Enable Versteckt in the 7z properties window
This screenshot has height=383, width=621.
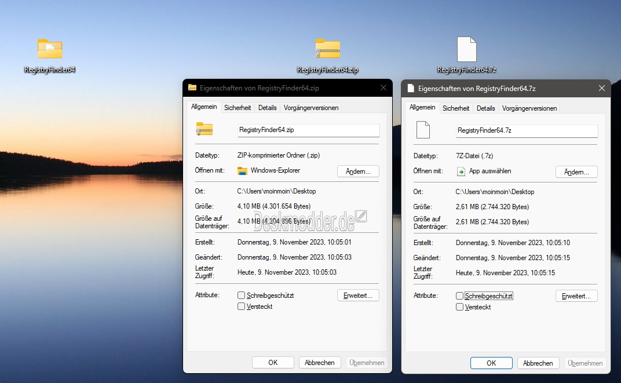point(459,307)
